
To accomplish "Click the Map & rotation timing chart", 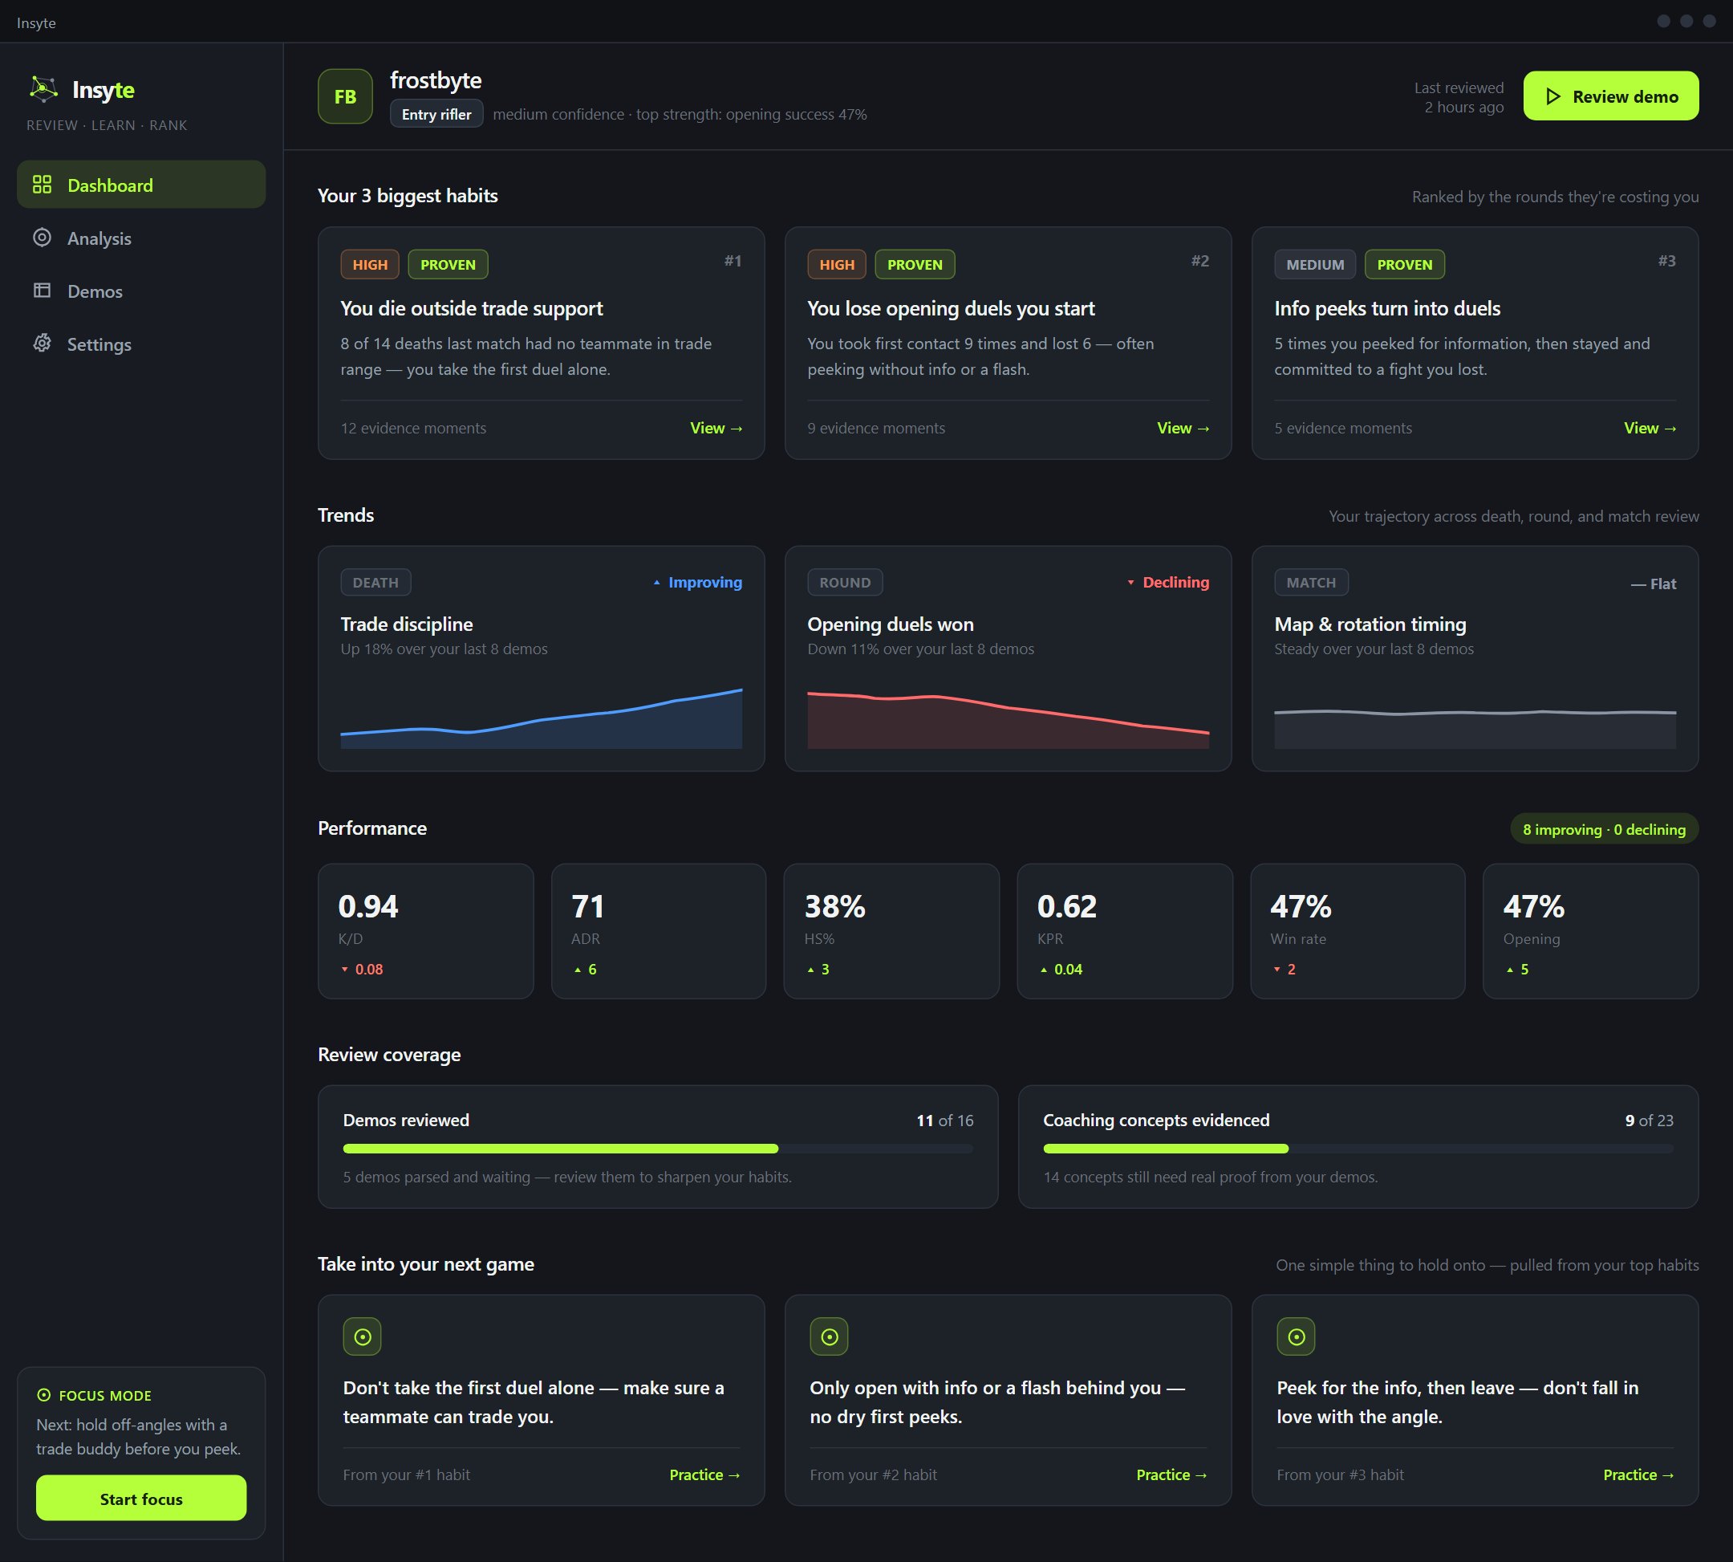I will pos(1475,729).
